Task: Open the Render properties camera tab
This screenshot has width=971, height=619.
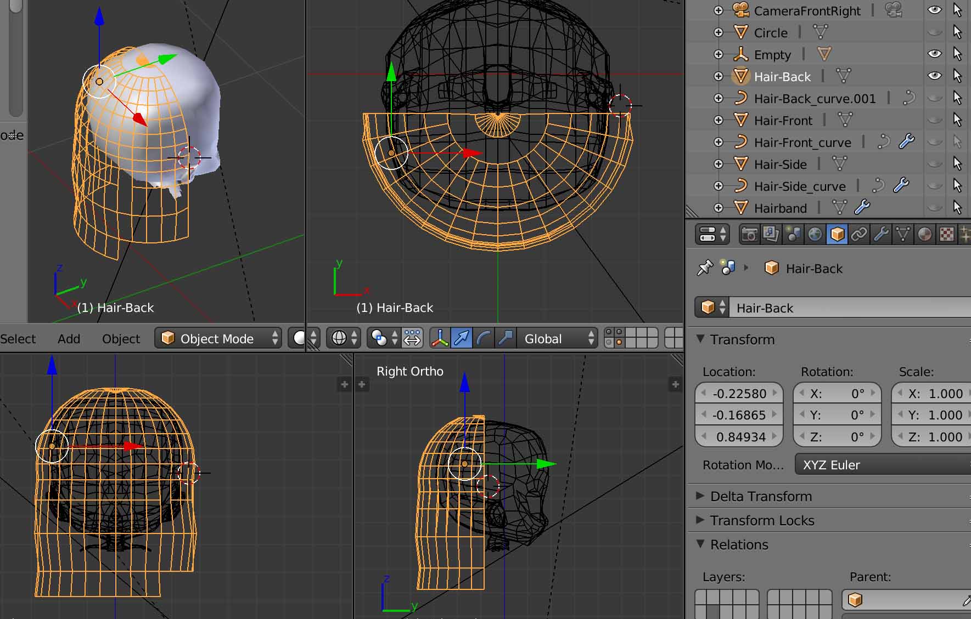Action: (x=749, y=235)
